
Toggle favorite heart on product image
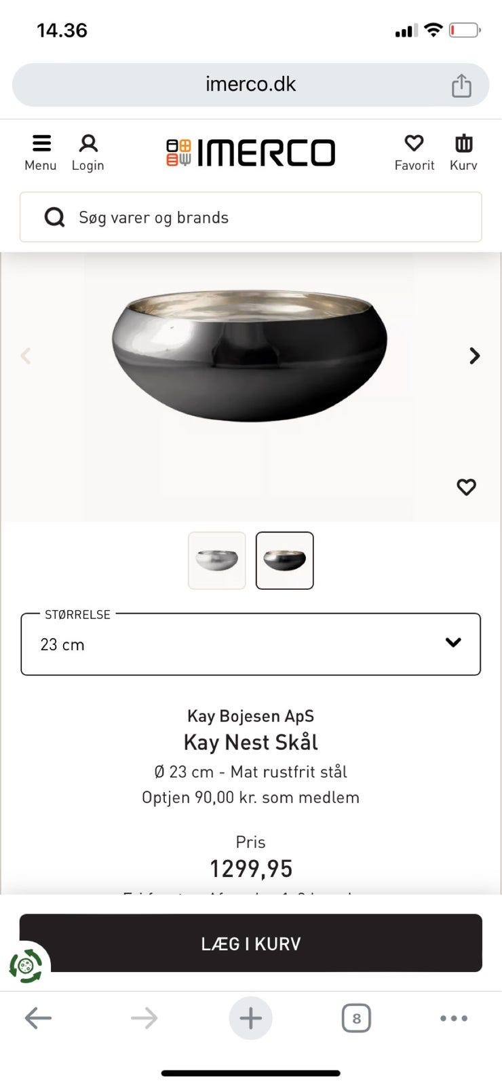tap(466, 487)
